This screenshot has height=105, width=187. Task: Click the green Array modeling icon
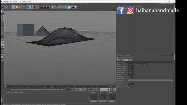click(x=63, y=7)
